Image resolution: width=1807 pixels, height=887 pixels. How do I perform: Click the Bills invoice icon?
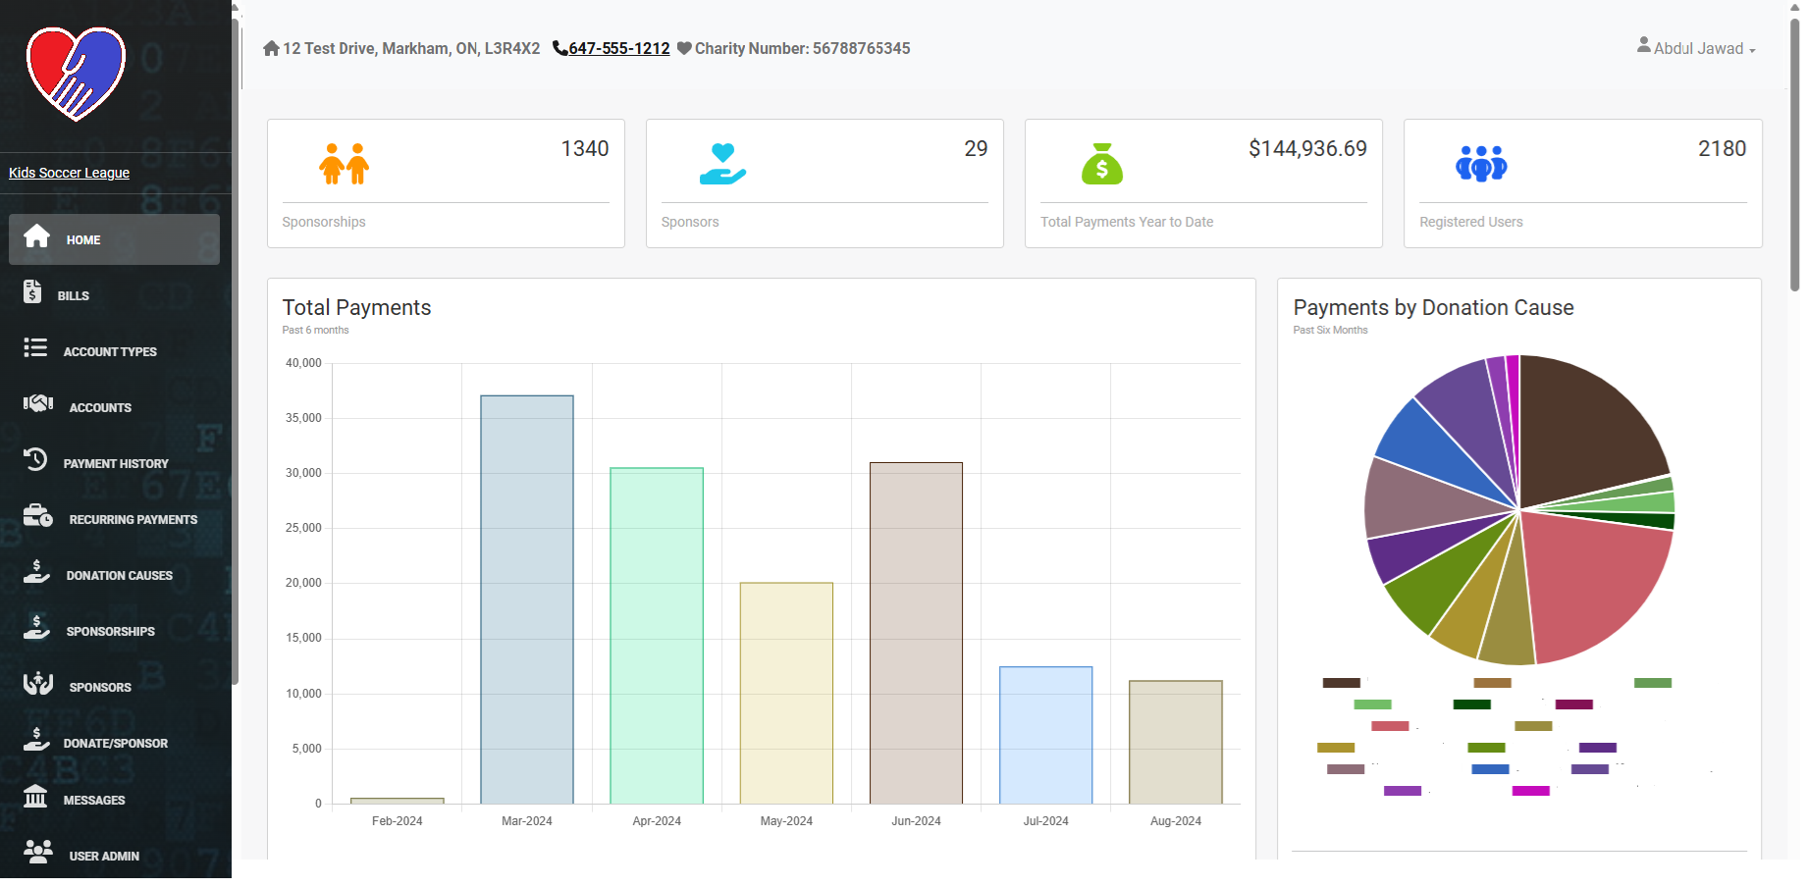click(x=32, y=291)
